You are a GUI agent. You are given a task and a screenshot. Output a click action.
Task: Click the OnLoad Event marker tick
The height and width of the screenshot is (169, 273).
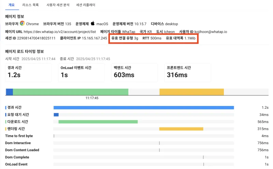coord(203,164)
